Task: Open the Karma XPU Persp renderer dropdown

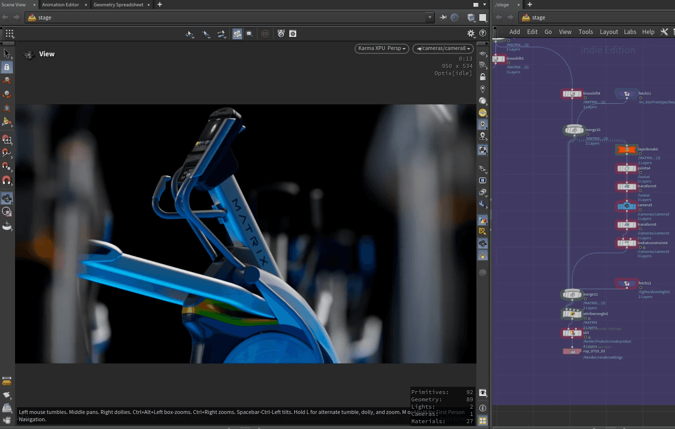Action: [x=382, y=49]
